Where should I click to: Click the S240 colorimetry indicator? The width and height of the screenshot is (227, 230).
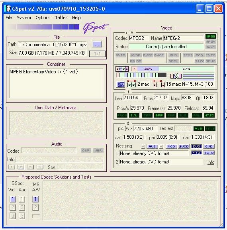click(x=210, y=61)
